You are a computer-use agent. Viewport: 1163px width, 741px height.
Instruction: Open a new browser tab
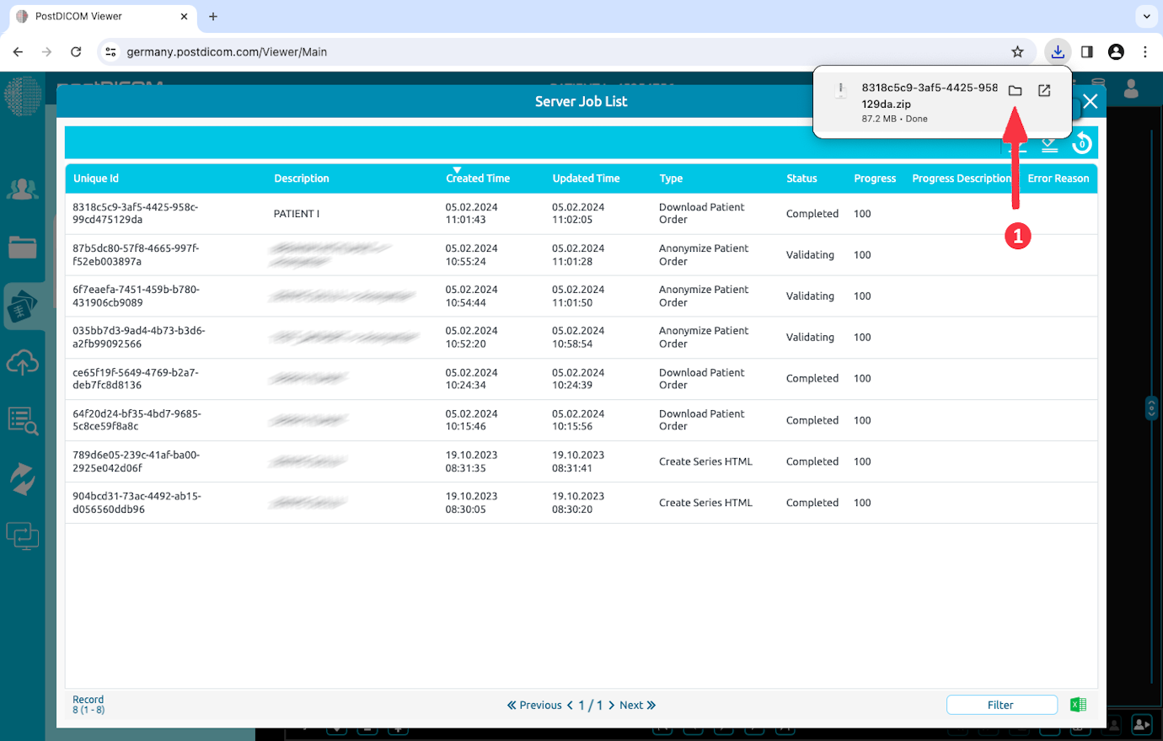[x=213, y=16]
